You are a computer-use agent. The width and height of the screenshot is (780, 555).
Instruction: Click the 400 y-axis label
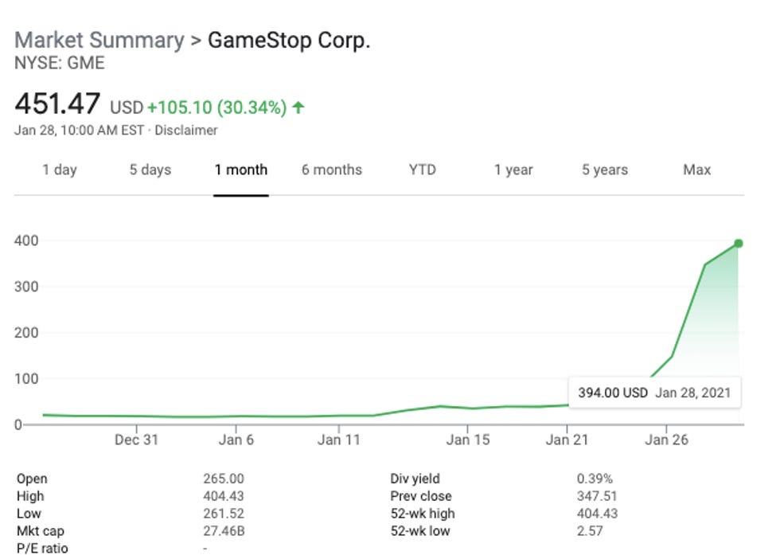[26, 241]
